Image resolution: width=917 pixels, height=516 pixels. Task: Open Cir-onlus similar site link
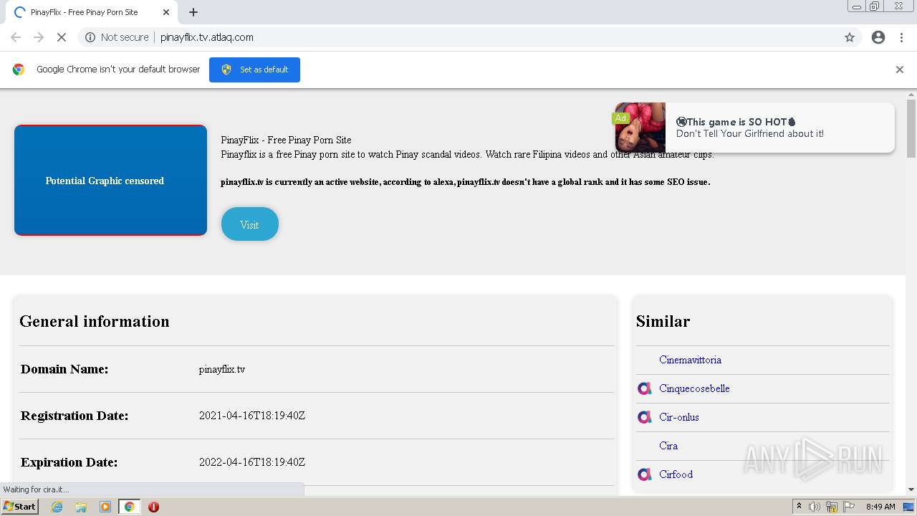(x=678, y=417)
